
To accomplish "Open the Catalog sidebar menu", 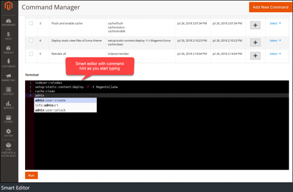I will (x=9, y=50).
